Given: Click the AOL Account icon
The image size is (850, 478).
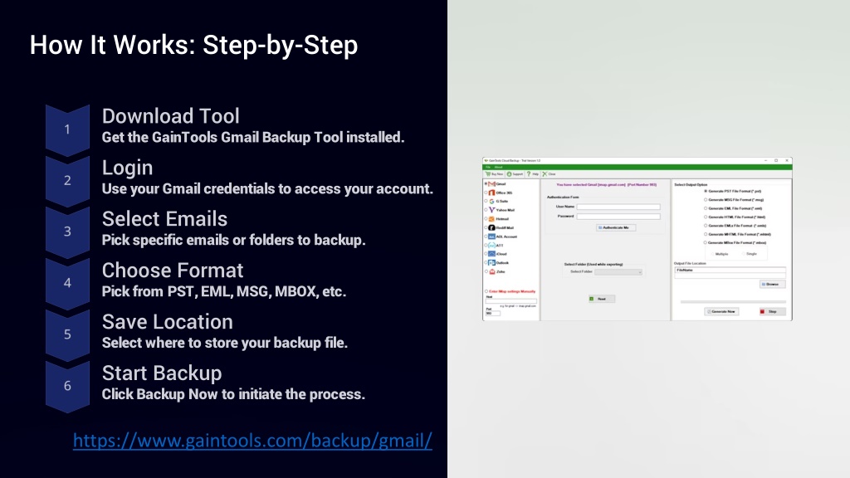Looking at the screenshot, I should pyautogui.click(x=491, y=237).
